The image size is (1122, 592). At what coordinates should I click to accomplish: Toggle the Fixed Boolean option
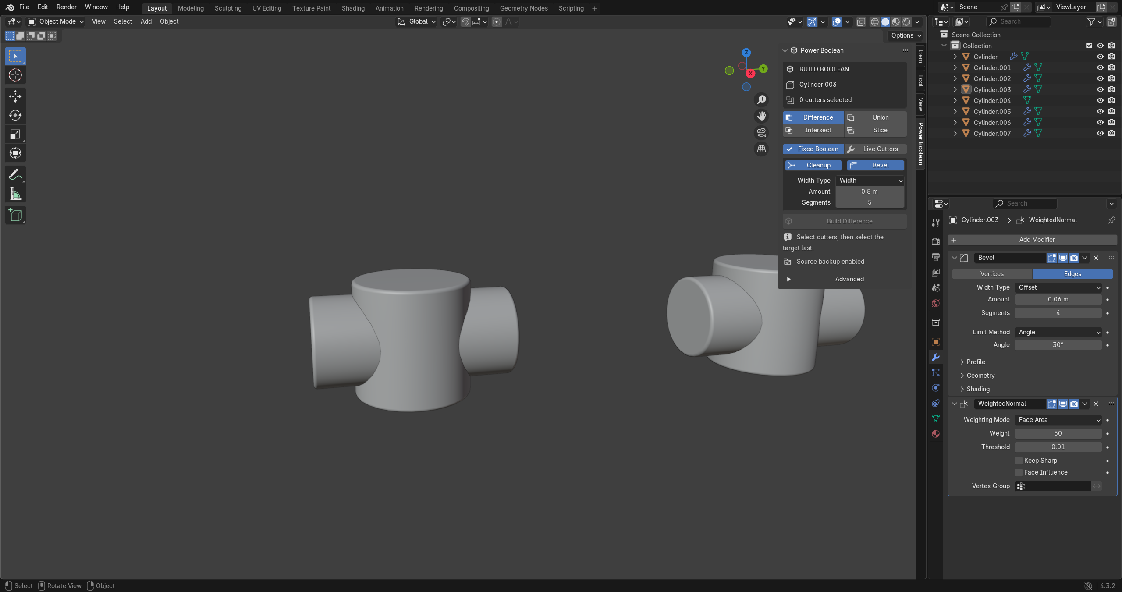[x=813, y=149]
